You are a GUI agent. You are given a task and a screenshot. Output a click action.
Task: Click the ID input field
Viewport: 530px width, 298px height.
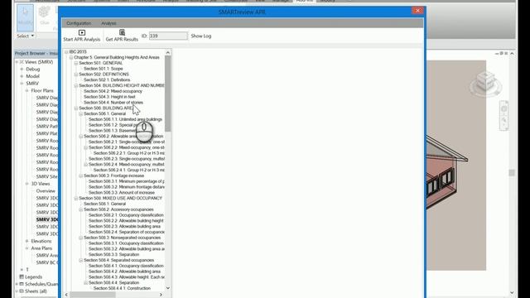pos(168,36)
